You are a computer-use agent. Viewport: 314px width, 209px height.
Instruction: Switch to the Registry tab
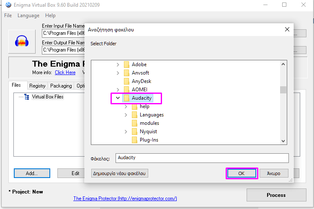37,86
